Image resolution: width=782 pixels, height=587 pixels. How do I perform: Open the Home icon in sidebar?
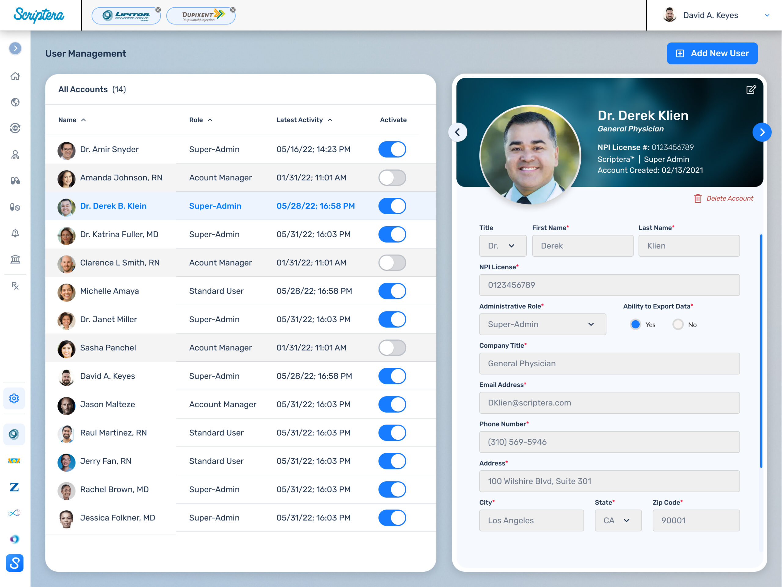tap(15, 76)
